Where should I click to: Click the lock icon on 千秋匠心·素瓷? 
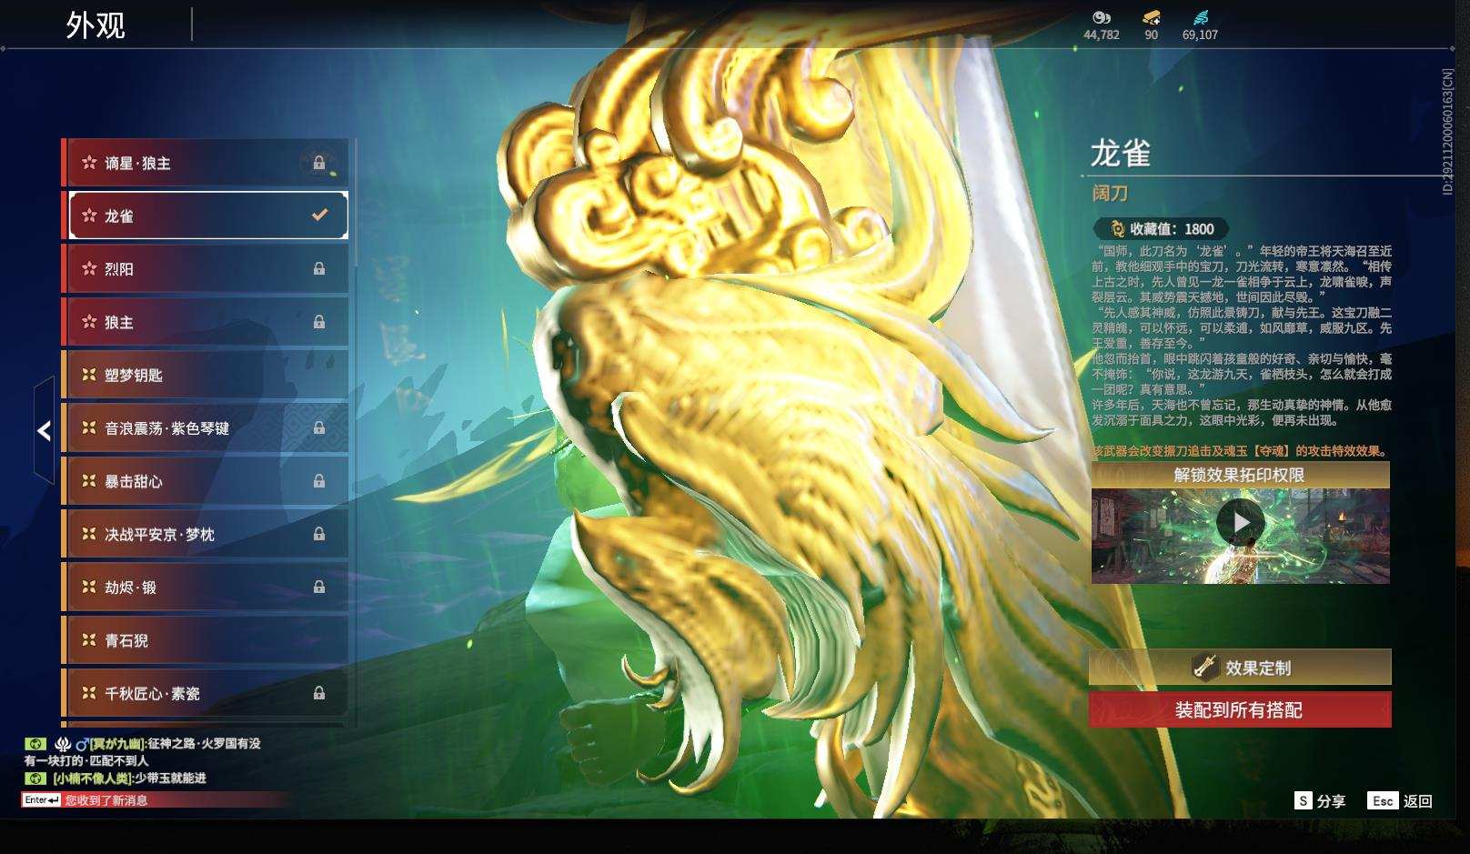320,693
